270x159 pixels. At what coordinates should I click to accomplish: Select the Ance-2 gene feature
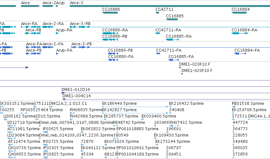pyautogui.click(x=48, y=6)
